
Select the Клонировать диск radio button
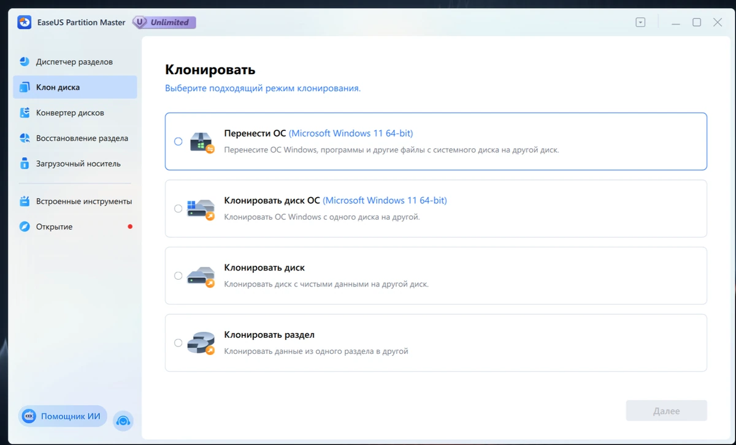(x=178, y=276)
